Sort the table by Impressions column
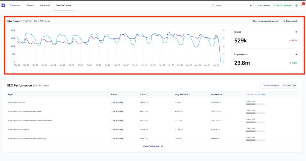The height and width of the screenshot is (161, 306). [218, 94]
